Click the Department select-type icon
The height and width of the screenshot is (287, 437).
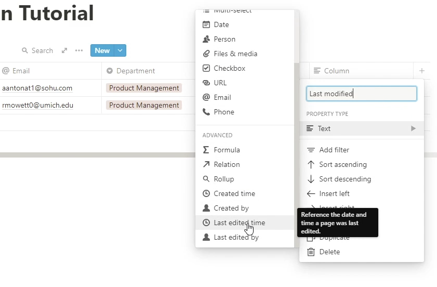(110, 71)
